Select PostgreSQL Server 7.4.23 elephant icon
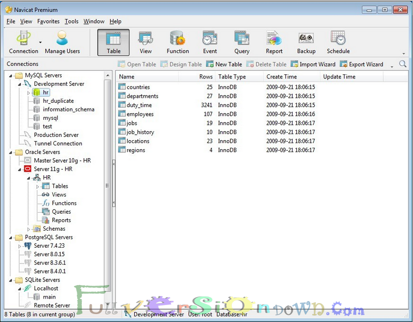This screenshot has height=322, width=413. [27, 246]
